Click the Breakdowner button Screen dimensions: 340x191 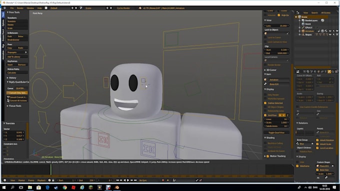tap(17, 40)
